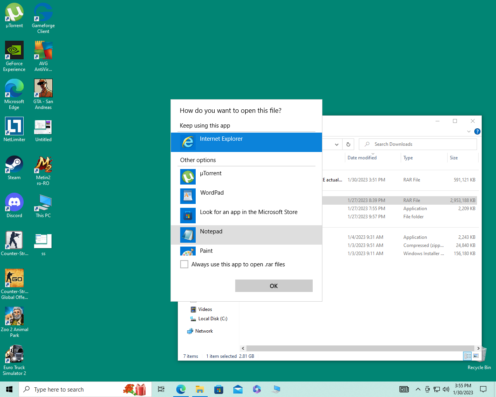Viewport: 496px width, 397px height.
Task: Click the Explorer horizontal scrollbar track
Action: 360,348
